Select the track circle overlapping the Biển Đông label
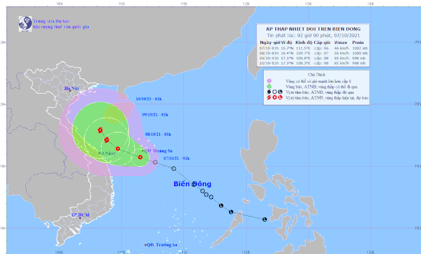Screen dimensions: 421x254 (194, 184)
